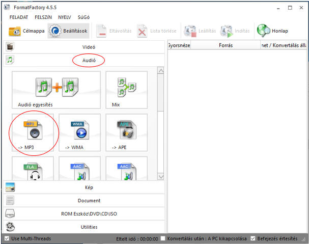Enable A PC kikapcsolása after conversion checkbox

click(163, 238)
